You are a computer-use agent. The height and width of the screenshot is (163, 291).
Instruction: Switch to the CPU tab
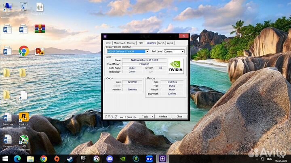[108, 43]
